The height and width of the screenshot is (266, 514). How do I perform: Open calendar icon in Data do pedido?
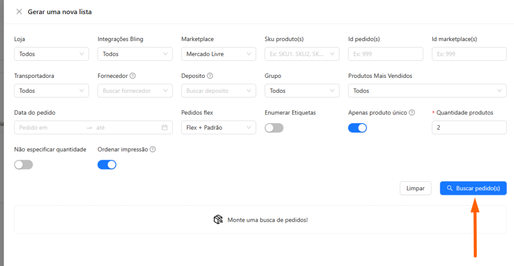(x=165, y=128)
